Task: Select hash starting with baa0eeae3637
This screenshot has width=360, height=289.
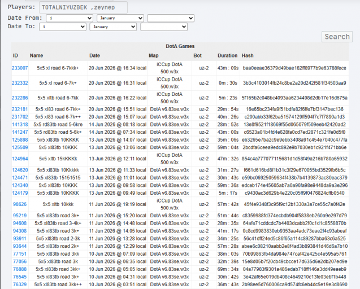Action: 294,68
